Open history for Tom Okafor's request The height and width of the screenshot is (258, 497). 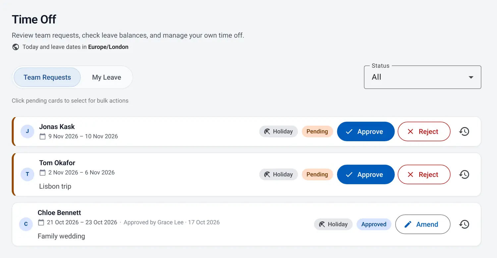tap(464, 174)
